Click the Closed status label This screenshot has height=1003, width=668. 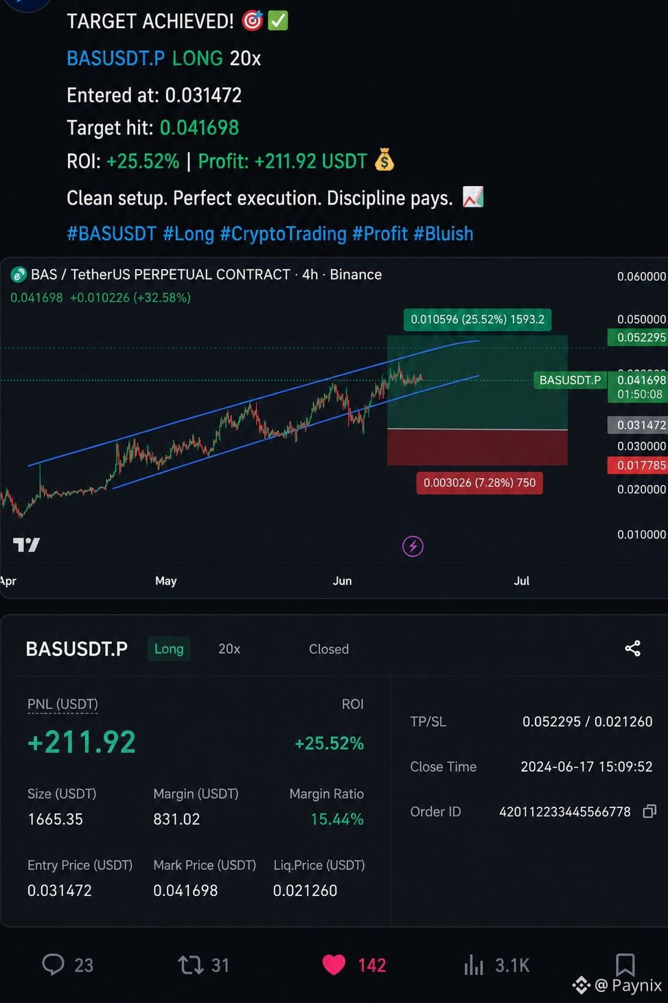click(x=329, y=649)
